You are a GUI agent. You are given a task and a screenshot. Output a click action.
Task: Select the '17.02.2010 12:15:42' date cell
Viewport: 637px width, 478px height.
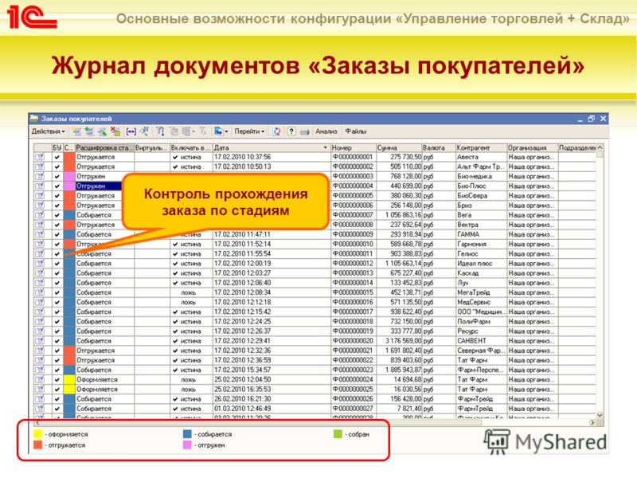point(272,311)
